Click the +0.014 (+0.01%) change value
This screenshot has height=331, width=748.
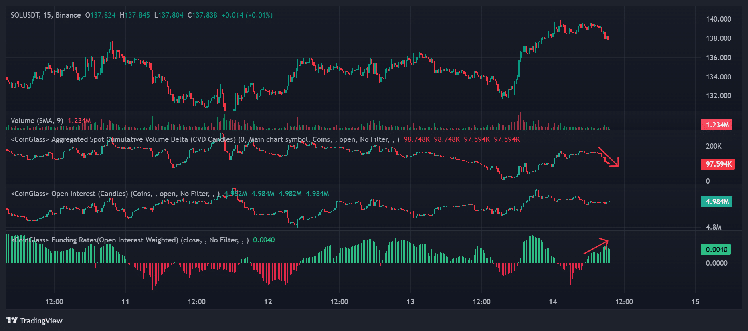pyautogui.click(x=247, y=15)
